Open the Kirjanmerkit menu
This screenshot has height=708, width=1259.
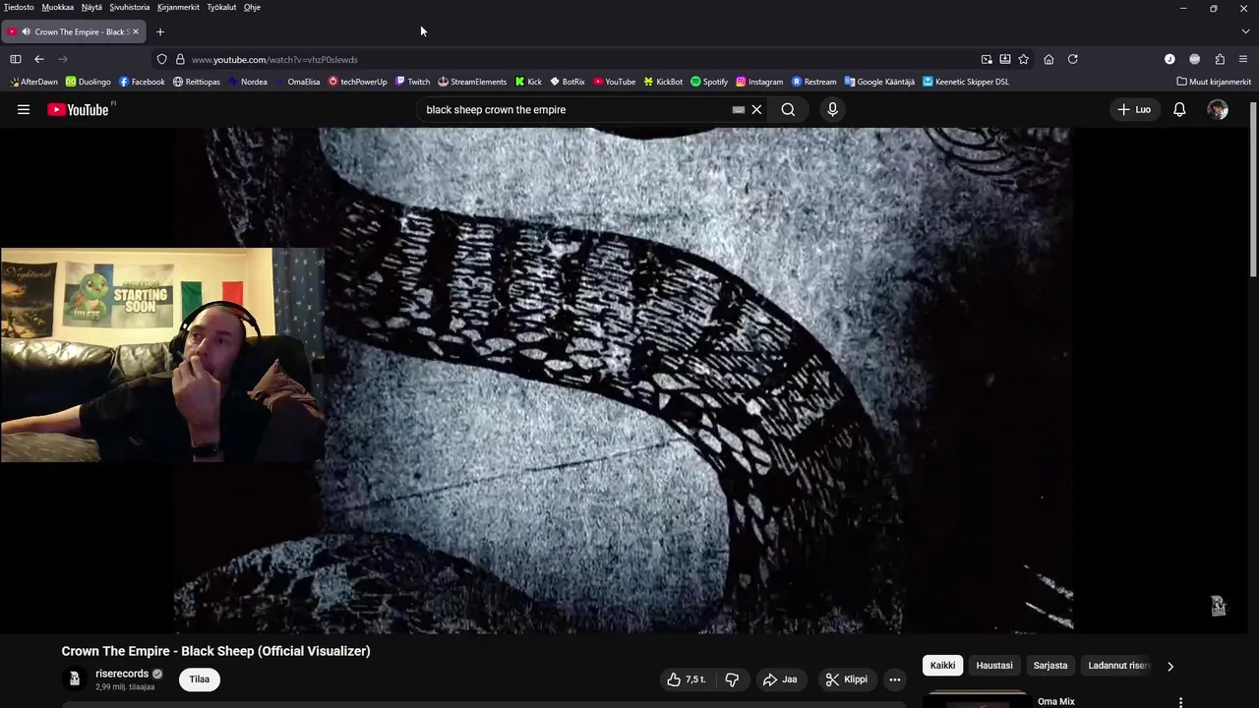click(178, 7)
